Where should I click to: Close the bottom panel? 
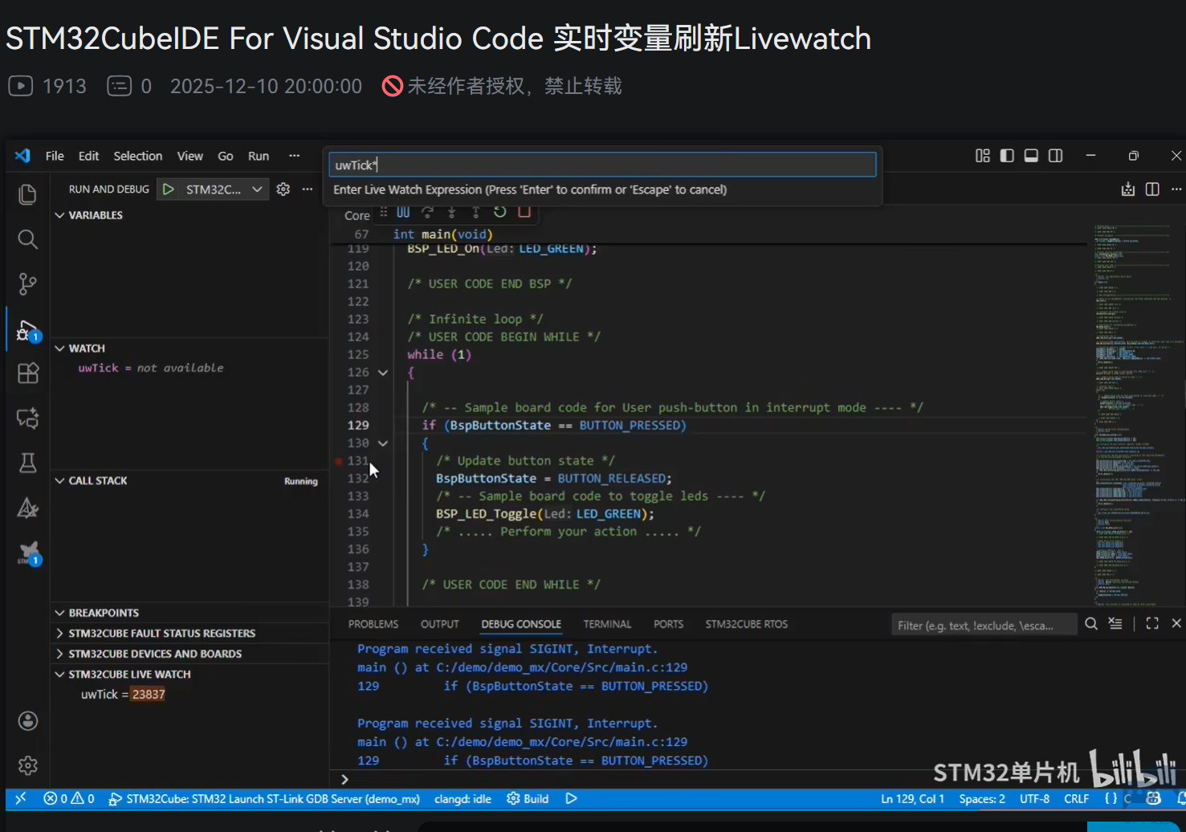[1176, 624]
